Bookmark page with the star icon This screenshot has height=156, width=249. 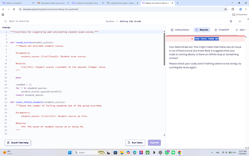point(226,9)
